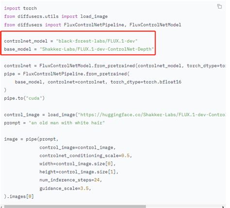Click "height=control_image.size[1]" argument
The height and width of the screenshot is (208, 230).
tap(78, 172)
